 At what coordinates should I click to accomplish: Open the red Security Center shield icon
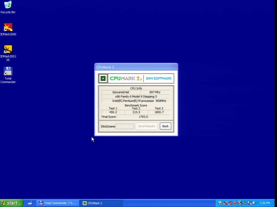pyautogui.click(x=235, y=203)
